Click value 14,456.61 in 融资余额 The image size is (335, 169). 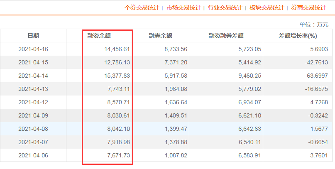[117, 49]
